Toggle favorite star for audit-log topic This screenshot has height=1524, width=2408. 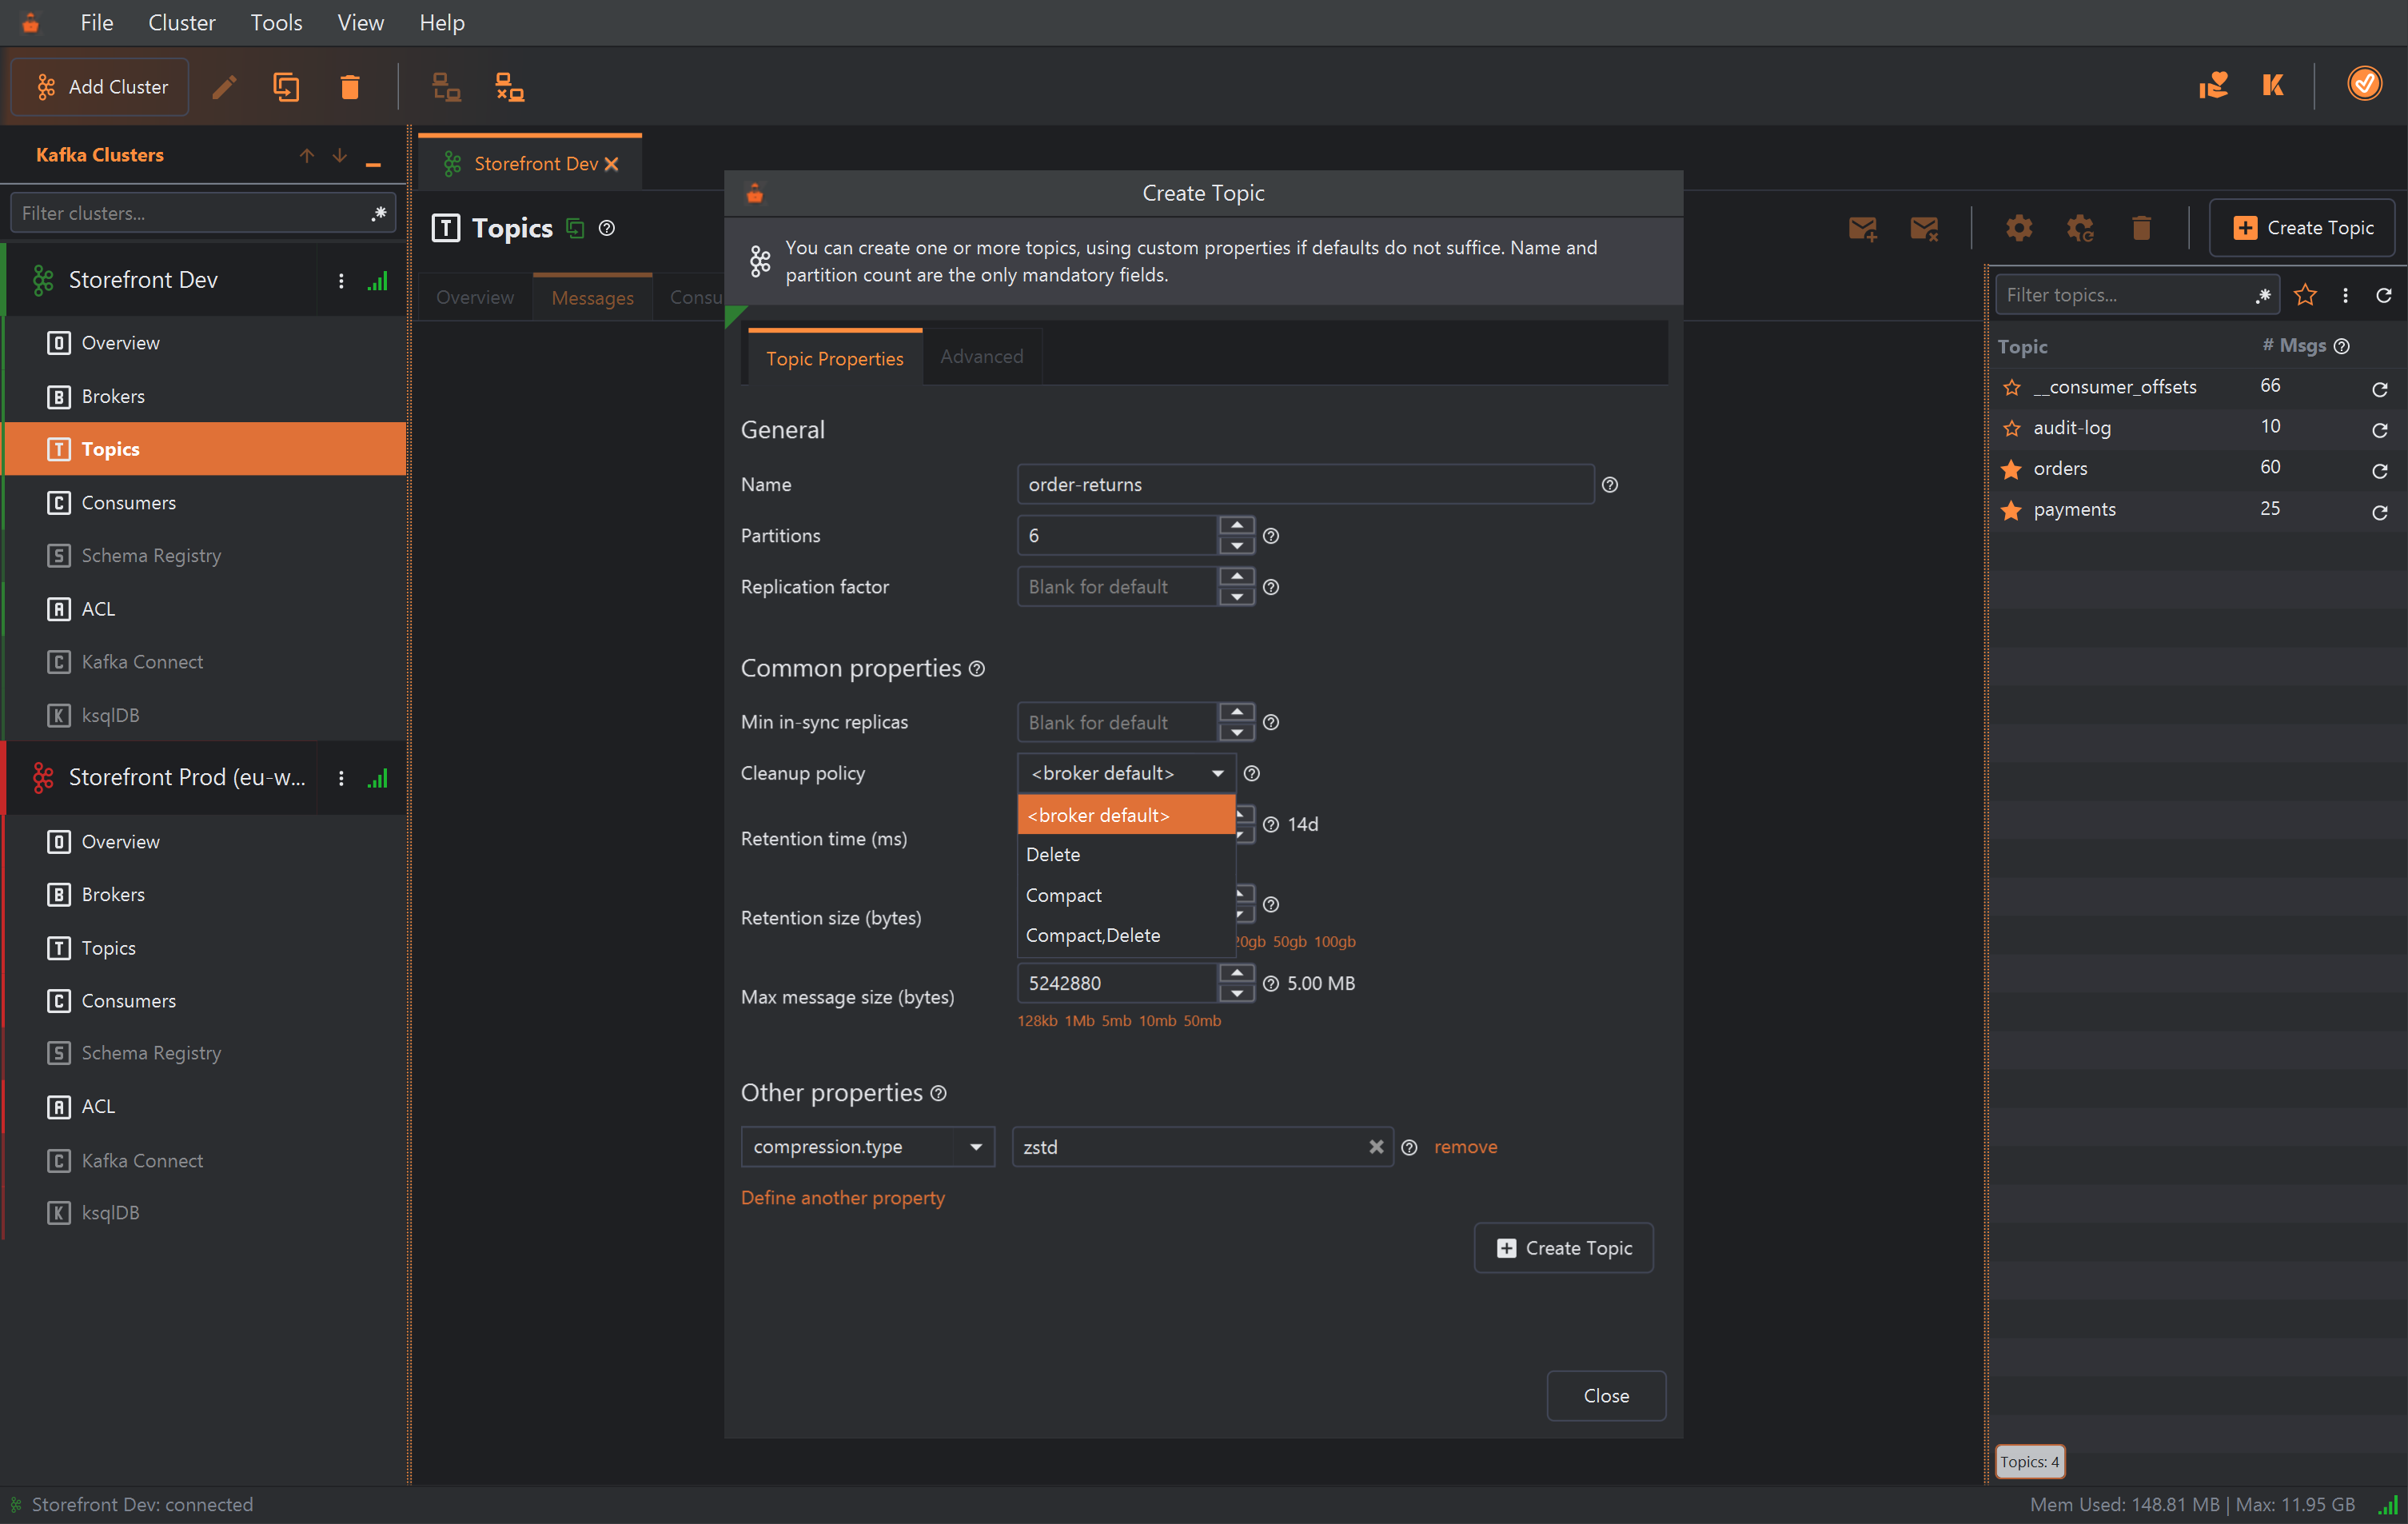pos(2011,429)
